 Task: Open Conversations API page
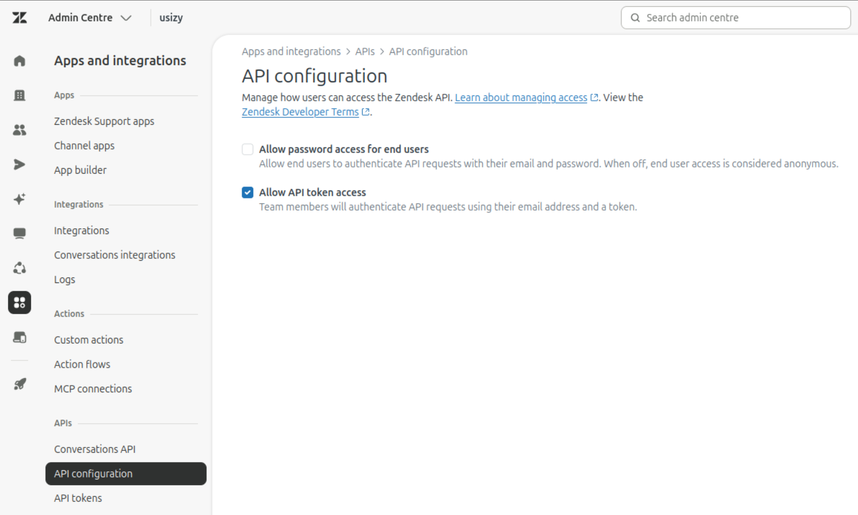[x=95, y=449]
